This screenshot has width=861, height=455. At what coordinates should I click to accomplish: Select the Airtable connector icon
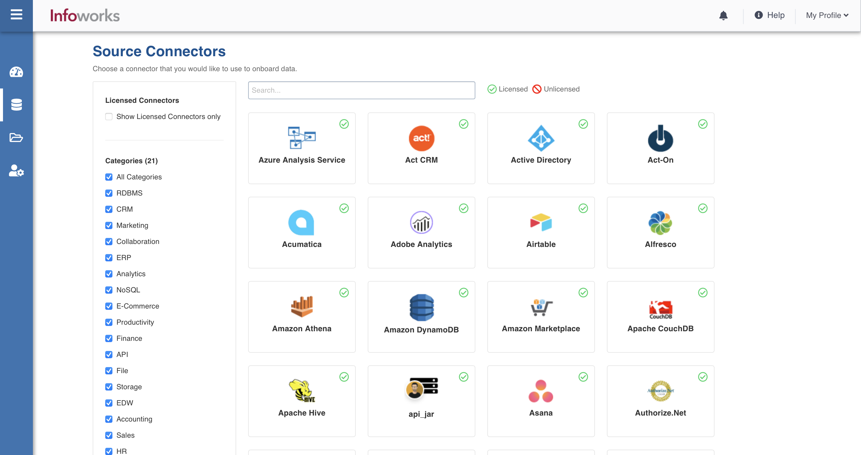pos(541,222)
